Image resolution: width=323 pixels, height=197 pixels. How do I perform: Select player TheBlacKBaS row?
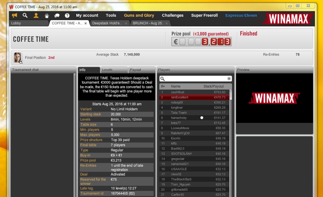(194, 179)
